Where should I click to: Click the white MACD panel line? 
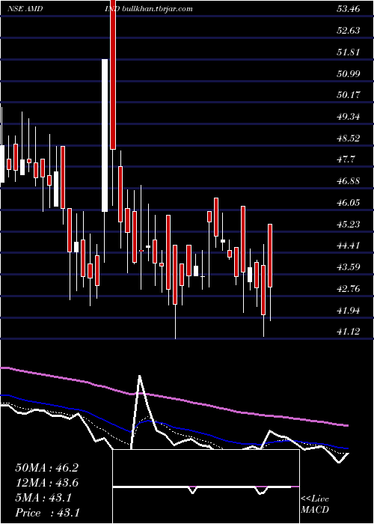[x=202, y=488]
